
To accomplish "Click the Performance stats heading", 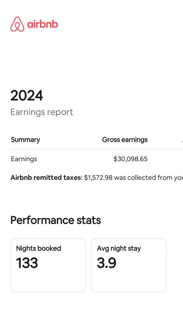I will click(56, 220).
